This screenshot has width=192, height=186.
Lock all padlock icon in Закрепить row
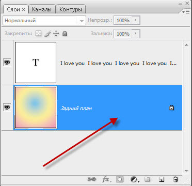(65, 34)
